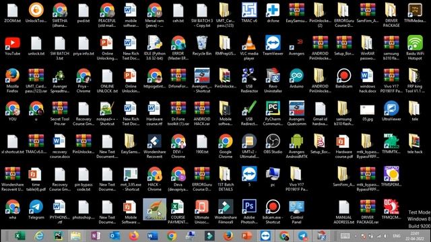Launch Telegram from the desktop

pyautogui.click(x=36, y=210)
